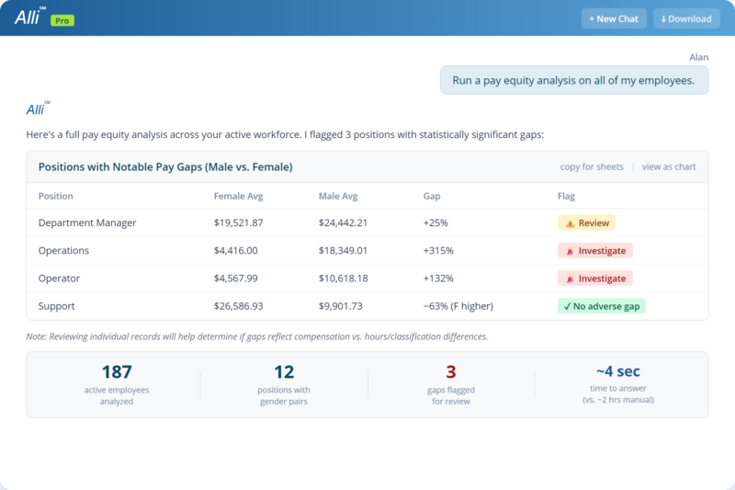Image resolution: width=735 pixels, height=490 pixels.
Task: Click the checkmark icon in the No adverse gap flag
Action: (x=567, y=306)
